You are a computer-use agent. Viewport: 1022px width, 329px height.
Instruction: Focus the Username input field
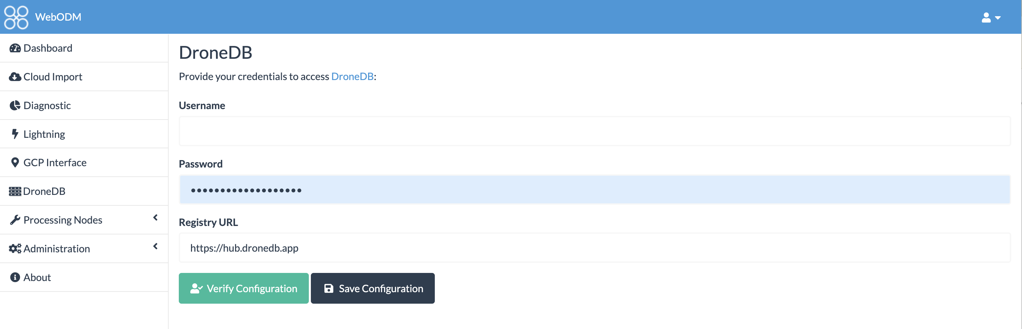point(594,131)
